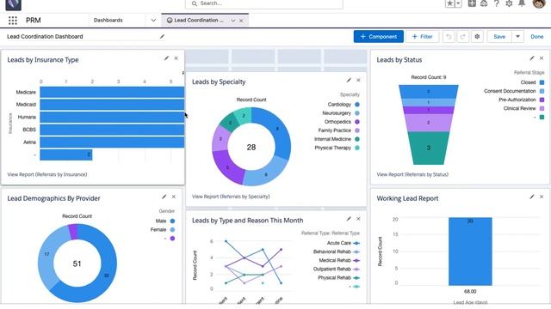Open View Report (Referrals by Insurance) link
Screen dimensions: 551x309
47,174
